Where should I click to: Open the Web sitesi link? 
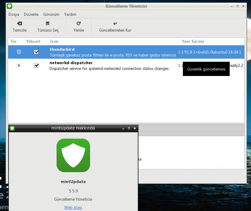pyautogui.click(x=73, y=207)
